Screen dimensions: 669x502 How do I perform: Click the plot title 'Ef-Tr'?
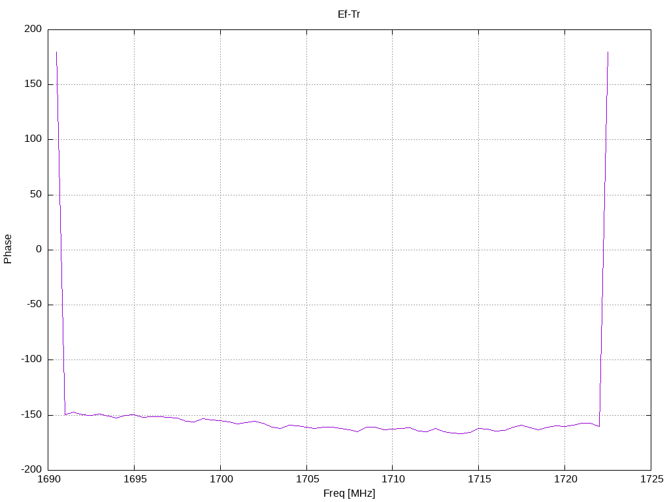click(x=349, y=14)
